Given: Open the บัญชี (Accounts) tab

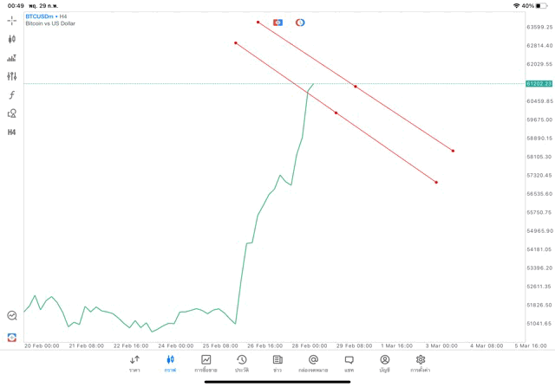Looking at the screenshot, I should click(x=384, y=363).
